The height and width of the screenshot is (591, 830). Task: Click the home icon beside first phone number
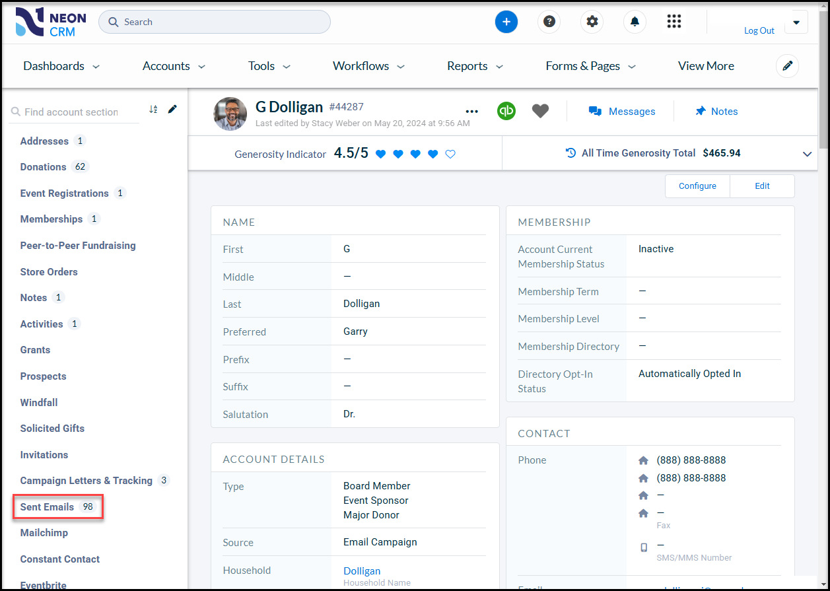pyautogui.click(x=644, y=460)
